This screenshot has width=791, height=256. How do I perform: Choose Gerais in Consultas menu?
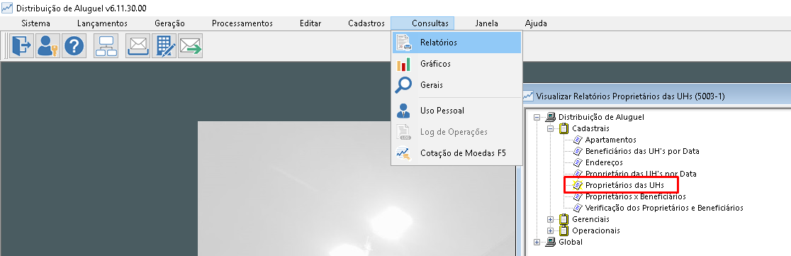456,85
